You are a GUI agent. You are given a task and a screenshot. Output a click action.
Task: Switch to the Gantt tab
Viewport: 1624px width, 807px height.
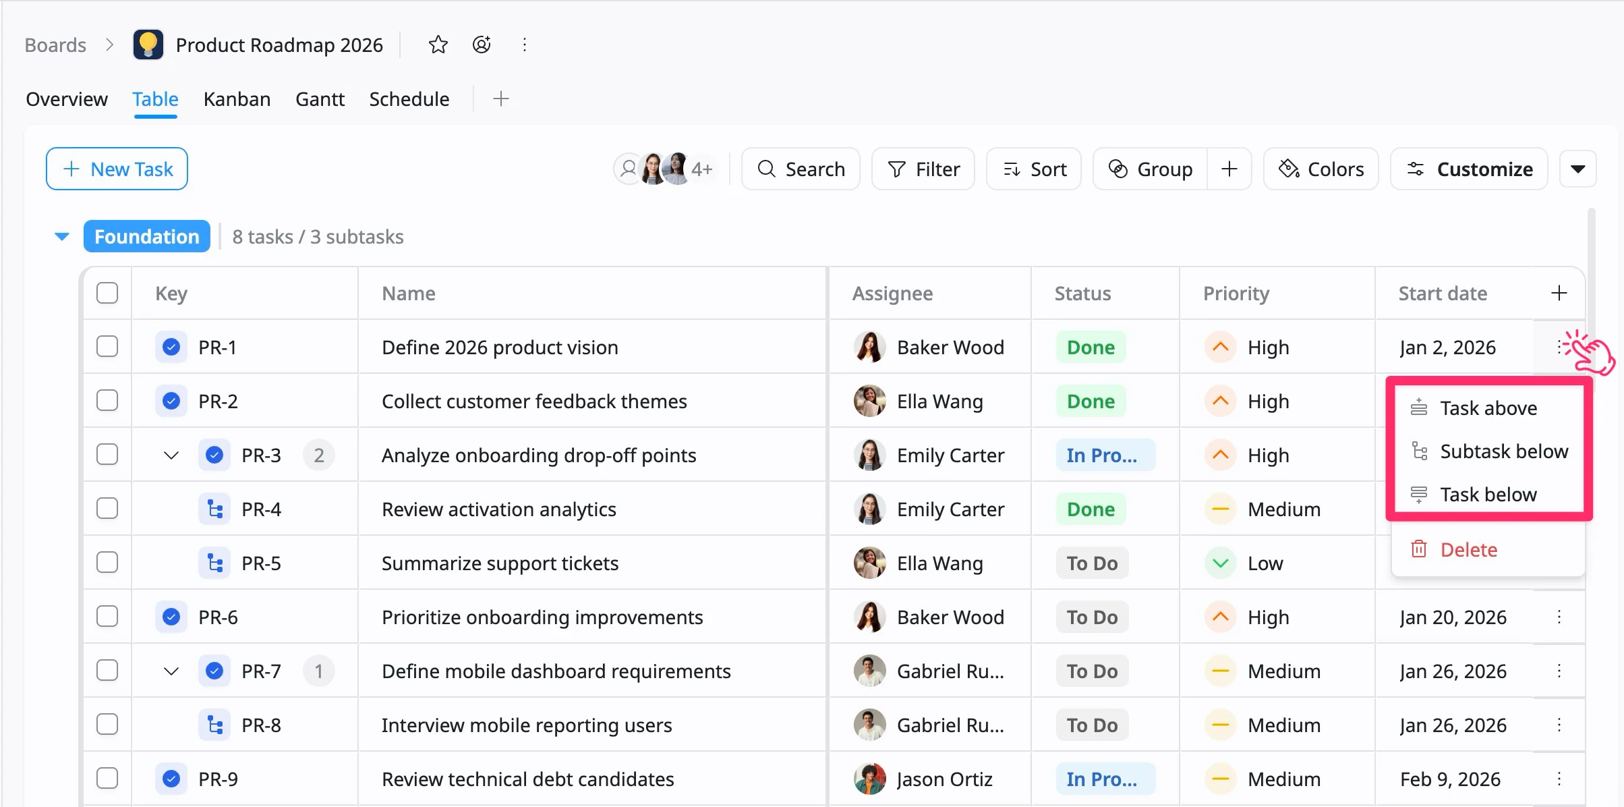pos(320,99)
